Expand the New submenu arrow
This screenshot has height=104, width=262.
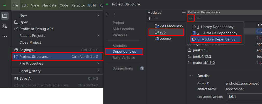coord(98,16)
